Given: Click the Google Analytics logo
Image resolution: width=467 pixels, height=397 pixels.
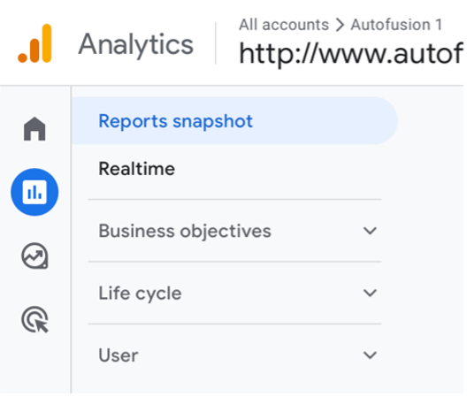Looking at the screenshot, I should click(x=35, y=43).
